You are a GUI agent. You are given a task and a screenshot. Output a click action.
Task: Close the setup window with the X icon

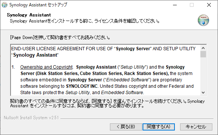click(209, 5)
